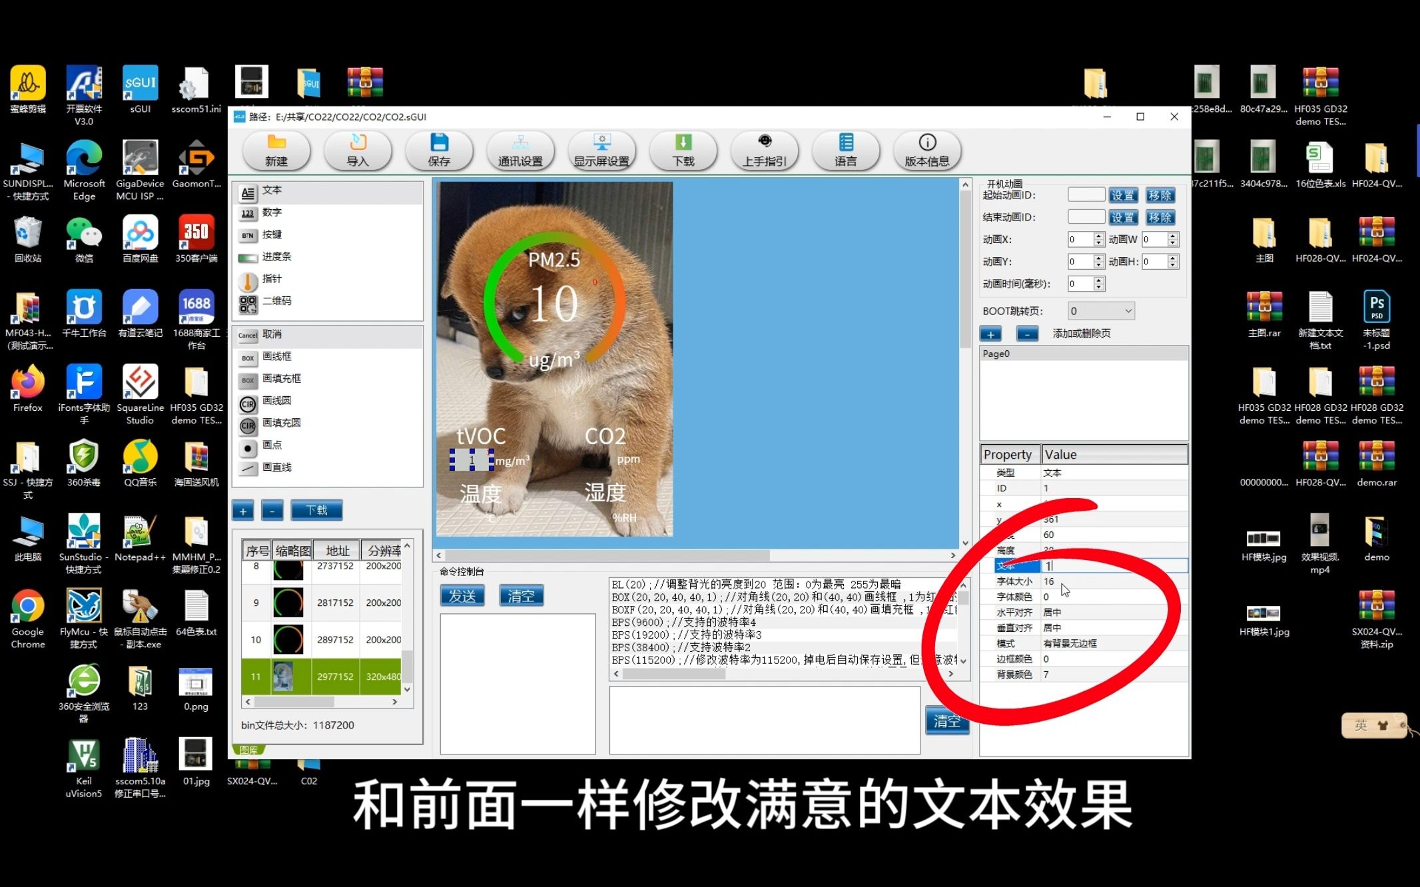Start firmware 下载 download

click(683, 150)
